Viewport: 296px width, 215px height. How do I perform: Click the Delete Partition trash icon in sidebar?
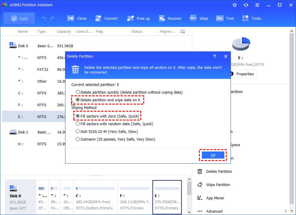200,171
